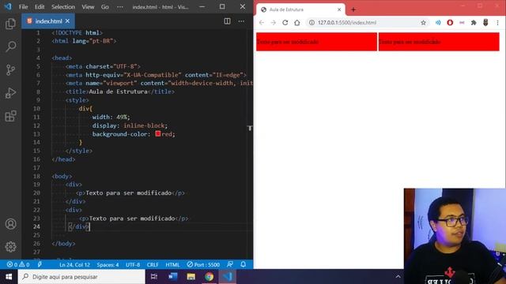Click the second red div in the browser
506x284 pixels.
(x=439, y=42)
